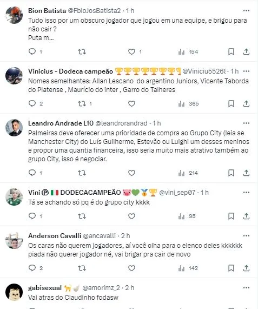
Task: Open the @leandrorandrad profile handle
Action: point(121,123)
